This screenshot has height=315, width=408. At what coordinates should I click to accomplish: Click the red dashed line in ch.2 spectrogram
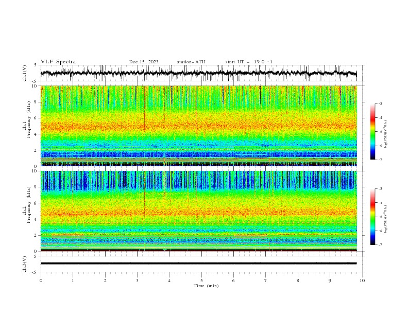point(198,223)
